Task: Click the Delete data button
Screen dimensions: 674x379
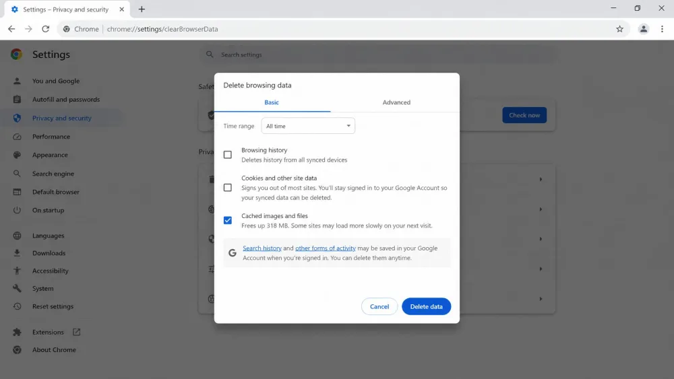Action: coord(427,306)
